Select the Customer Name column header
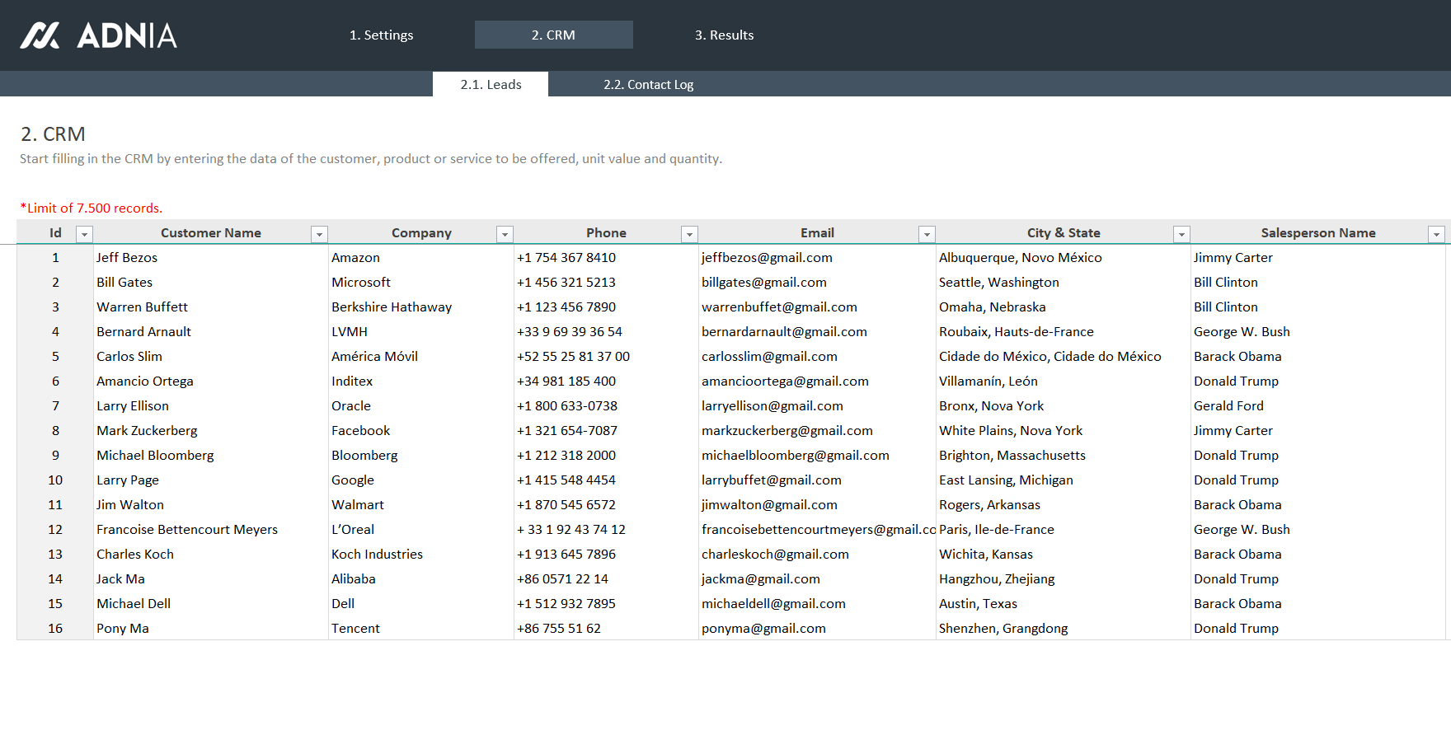 211,232
